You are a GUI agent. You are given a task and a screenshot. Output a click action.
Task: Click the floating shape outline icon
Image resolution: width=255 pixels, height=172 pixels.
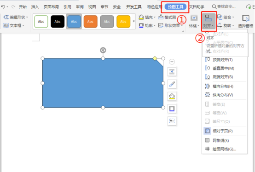pos(172,109)
